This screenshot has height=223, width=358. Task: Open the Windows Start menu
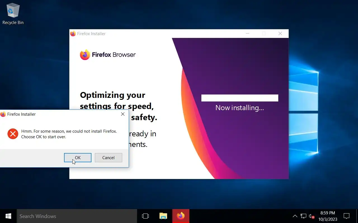8,216
